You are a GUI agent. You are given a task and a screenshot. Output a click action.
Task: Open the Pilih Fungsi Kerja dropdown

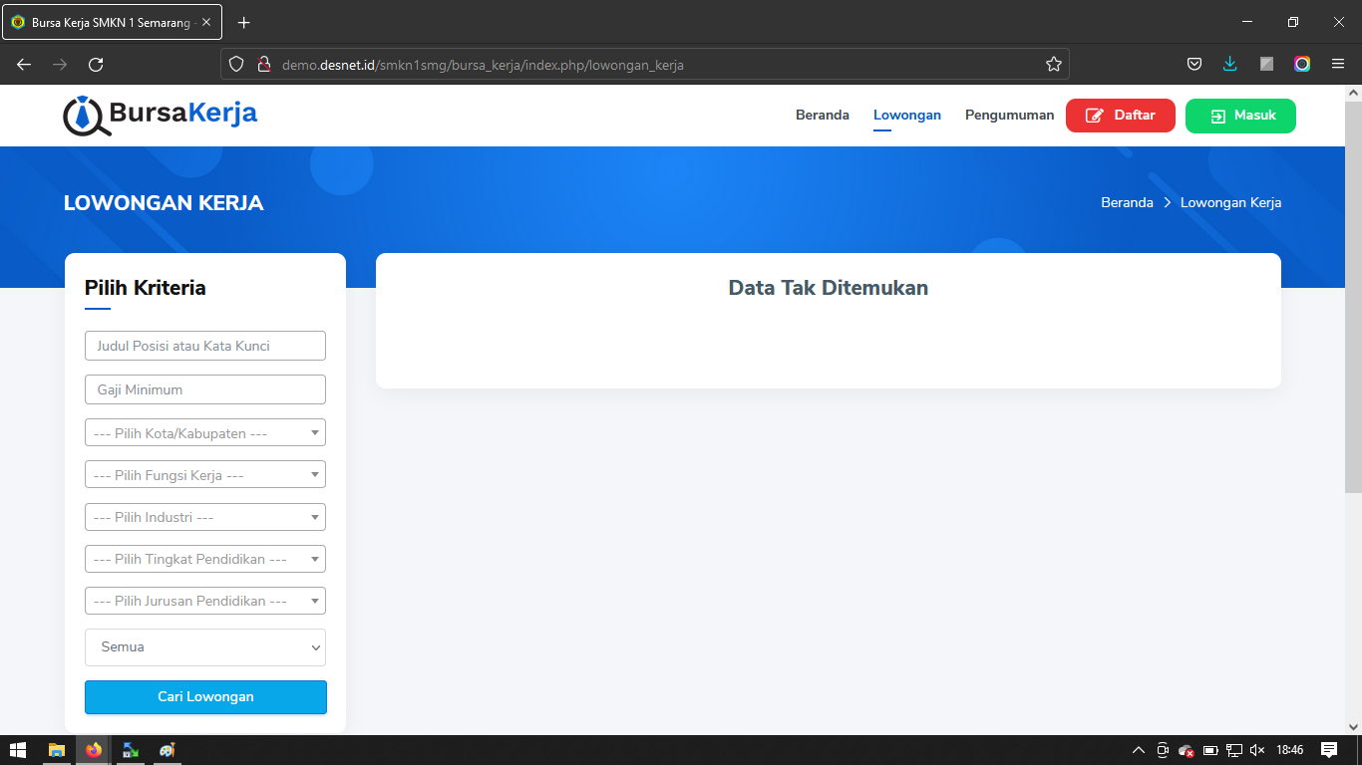coord(205,475)
